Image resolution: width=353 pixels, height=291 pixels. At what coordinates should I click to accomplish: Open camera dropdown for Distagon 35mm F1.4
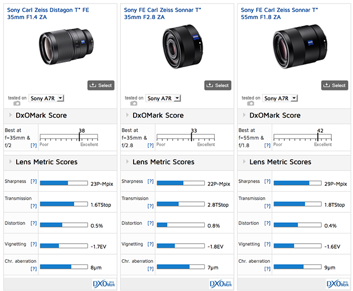tap(46, 98)
